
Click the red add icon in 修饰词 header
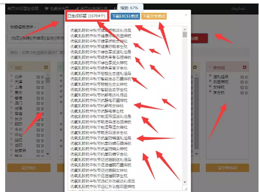click(x=245, y=67)
